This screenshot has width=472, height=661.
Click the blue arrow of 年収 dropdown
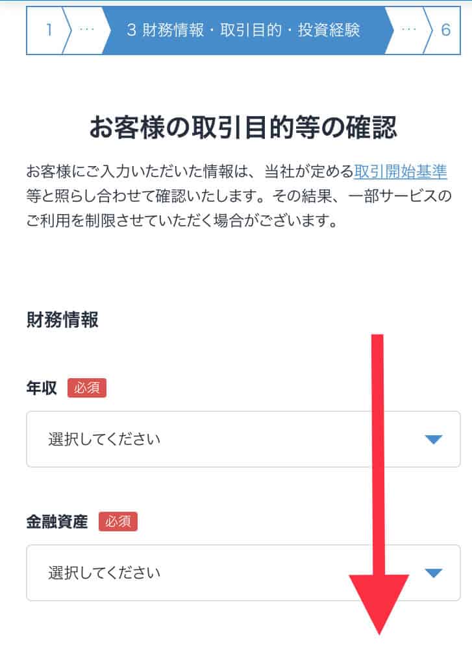click(x=433, y=440)
